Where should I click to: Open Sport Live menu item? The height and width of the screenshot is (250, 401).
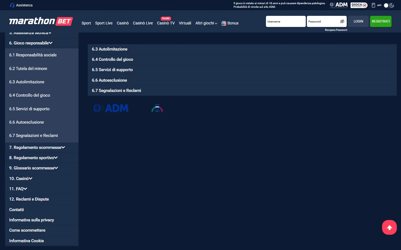pyautogui.click(x=104, y=23)
